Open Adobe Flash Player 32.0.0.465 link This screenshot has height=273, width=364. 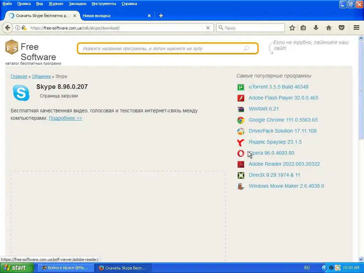coord(283,98)
